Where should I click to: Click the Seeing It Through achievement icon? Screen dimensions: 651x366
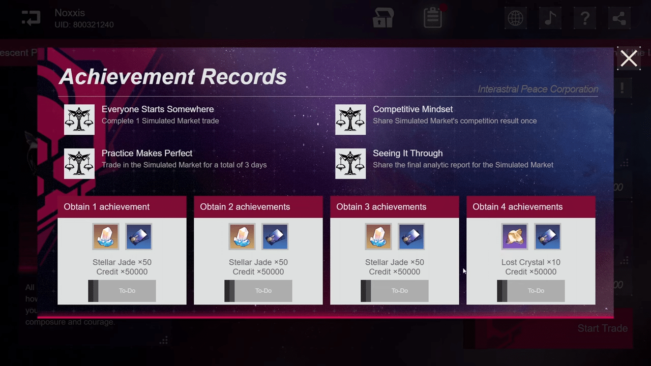[x=350, y=164]
